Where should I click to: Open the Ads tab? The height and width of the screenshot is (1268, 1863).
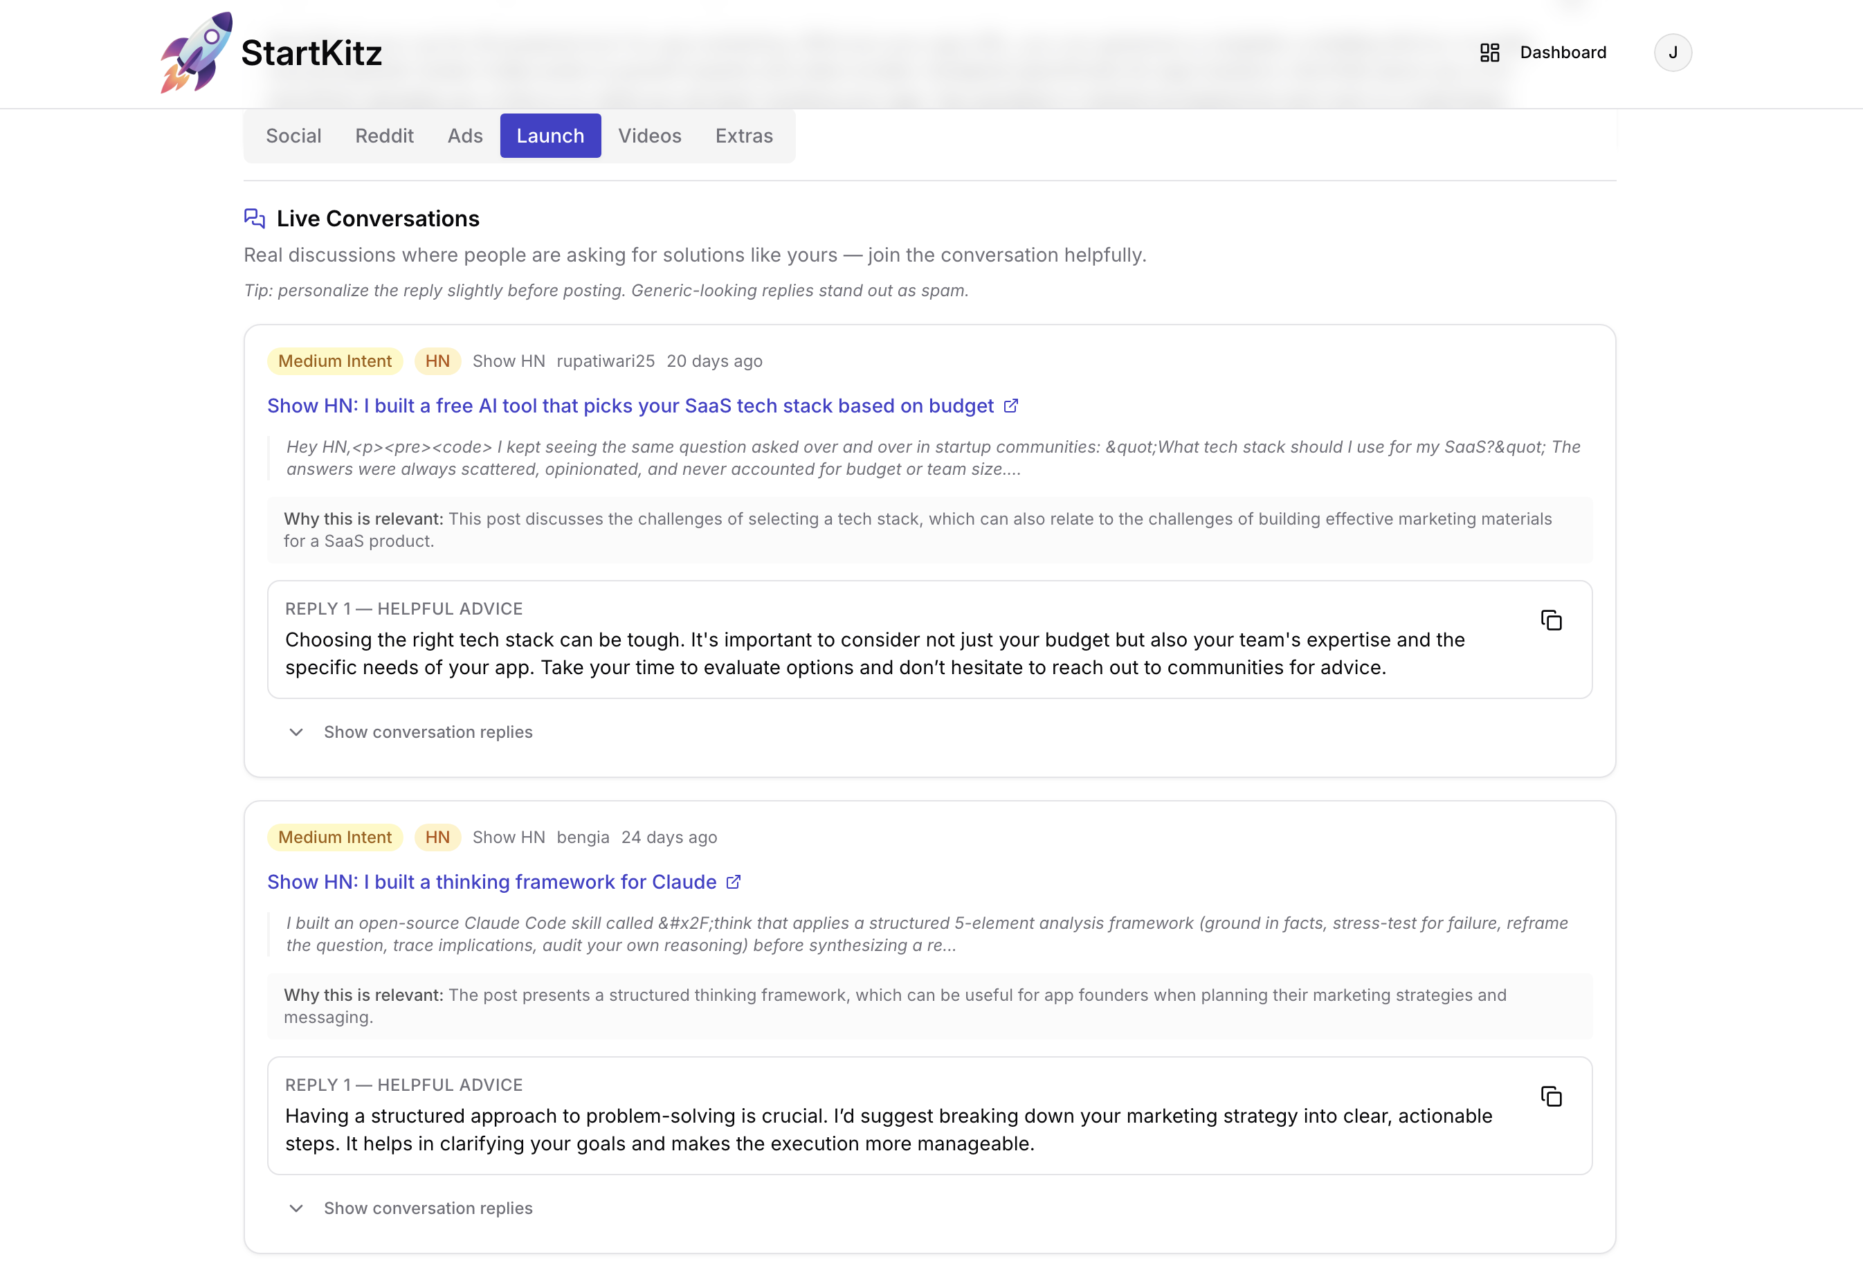coord(465,136)
